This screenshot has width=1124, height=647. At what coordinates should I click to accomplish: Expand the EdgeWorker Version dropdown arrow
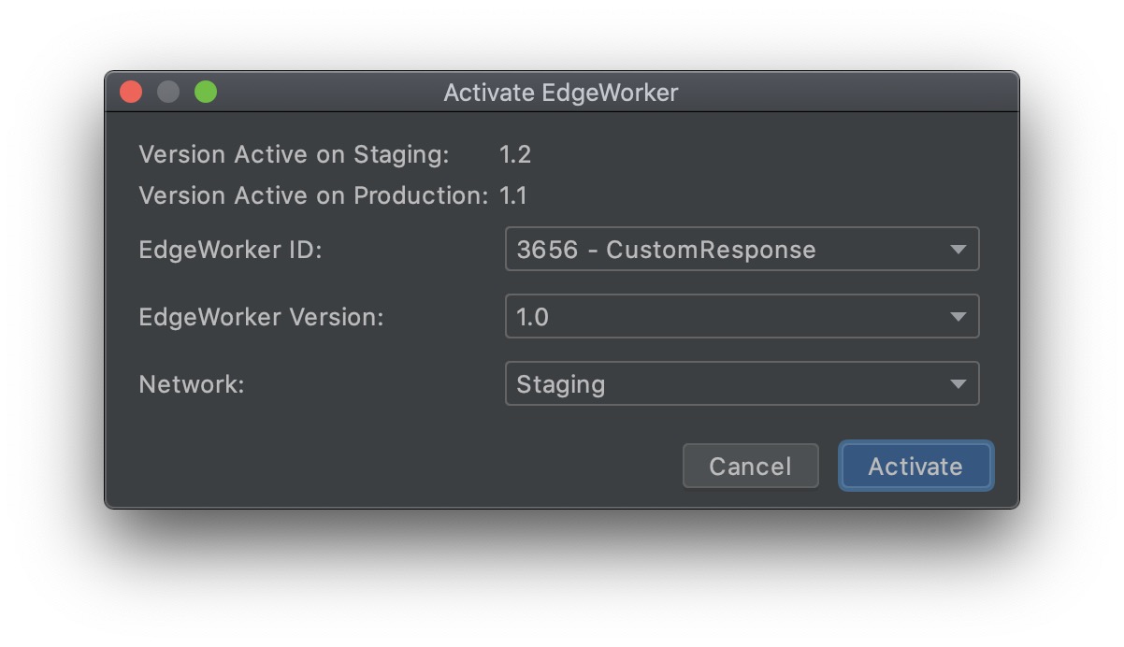point(958,317)
